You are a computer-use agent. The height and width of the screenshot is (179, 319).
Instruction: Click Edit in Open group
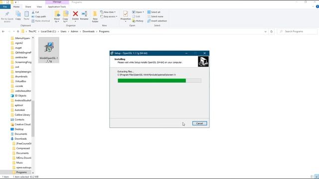pos(136,16)
